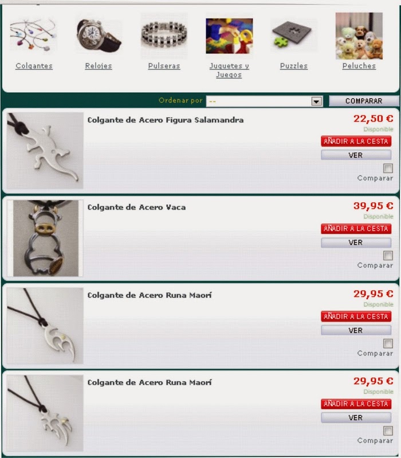Open the Pulseras bracelet category image

point(164,36)
